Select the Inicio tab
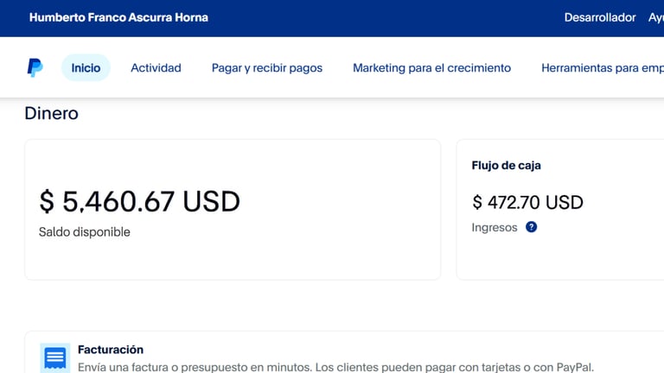The image size is (664, 373). pyautogui.click(x=86, y=67)
